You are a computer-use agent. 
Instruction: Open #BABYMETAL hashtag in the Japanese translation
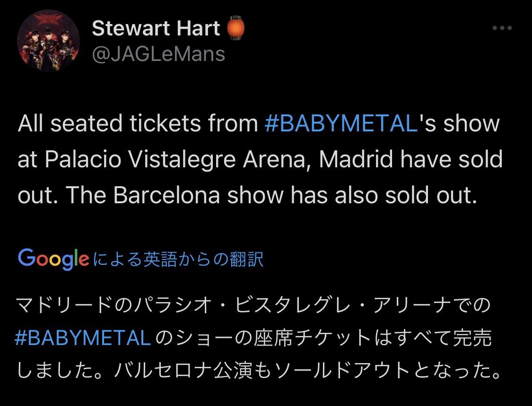click(x=83, y=337)
